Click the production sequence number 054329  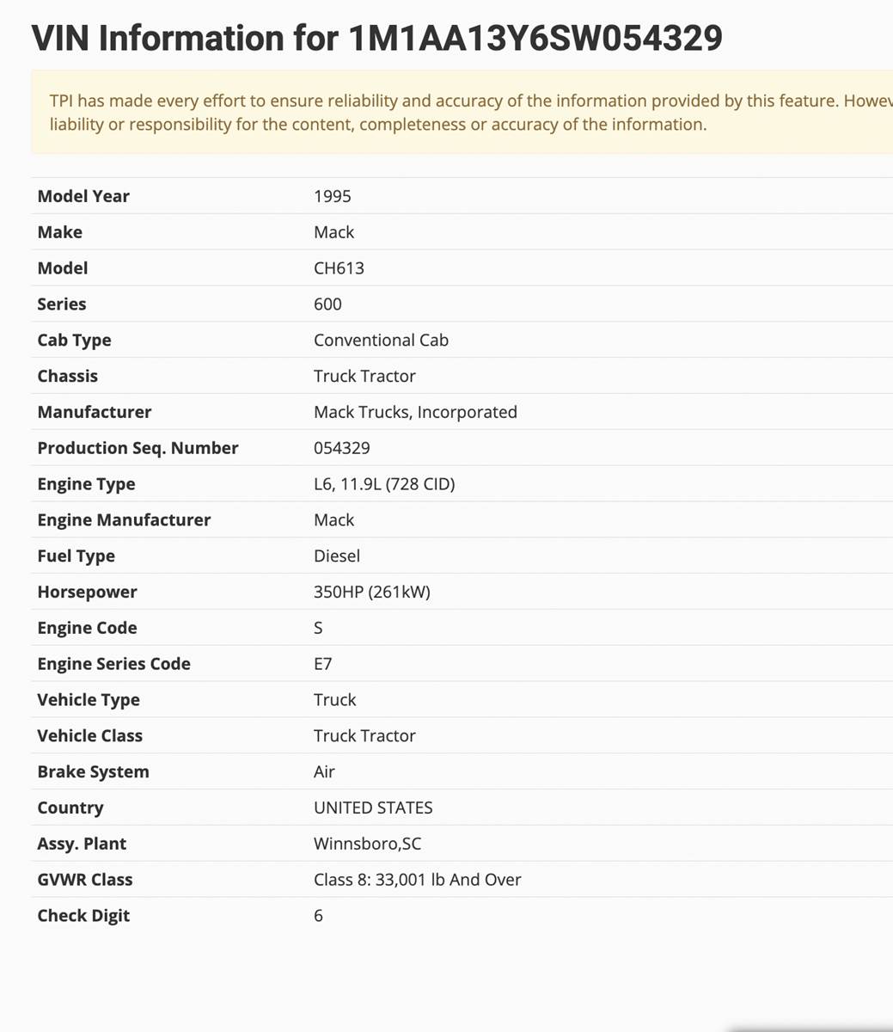342,448
